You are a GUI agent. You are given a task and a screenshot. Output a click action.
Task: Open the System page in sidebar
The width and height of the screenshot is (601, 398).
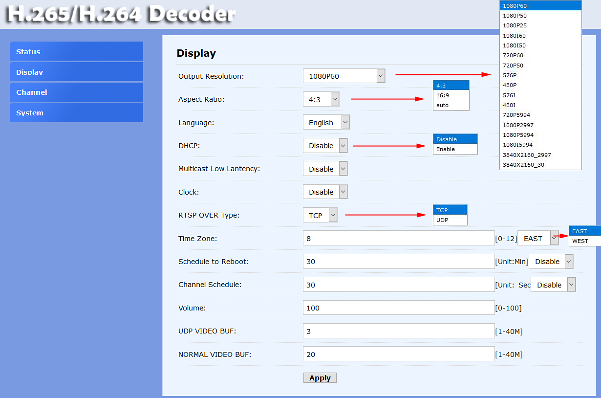tap(76, 112)
